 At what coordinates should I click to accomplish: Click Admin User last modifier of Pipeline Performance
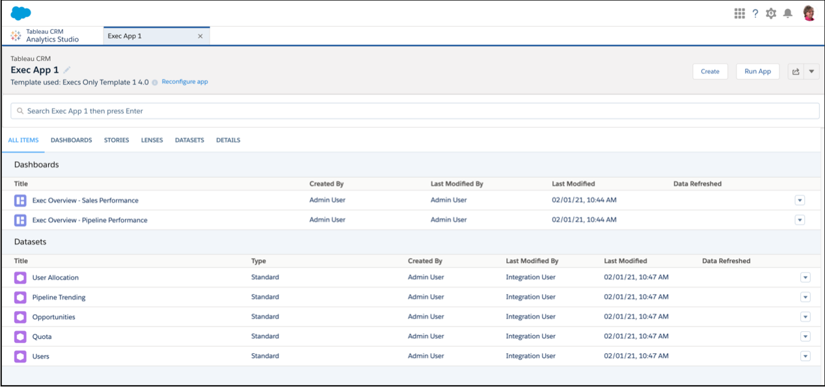[449, 219]
